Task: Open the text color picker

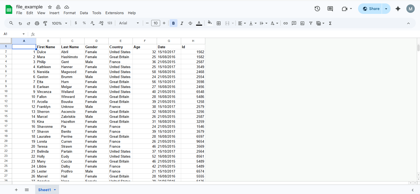Action: click(x=199, y=23)
